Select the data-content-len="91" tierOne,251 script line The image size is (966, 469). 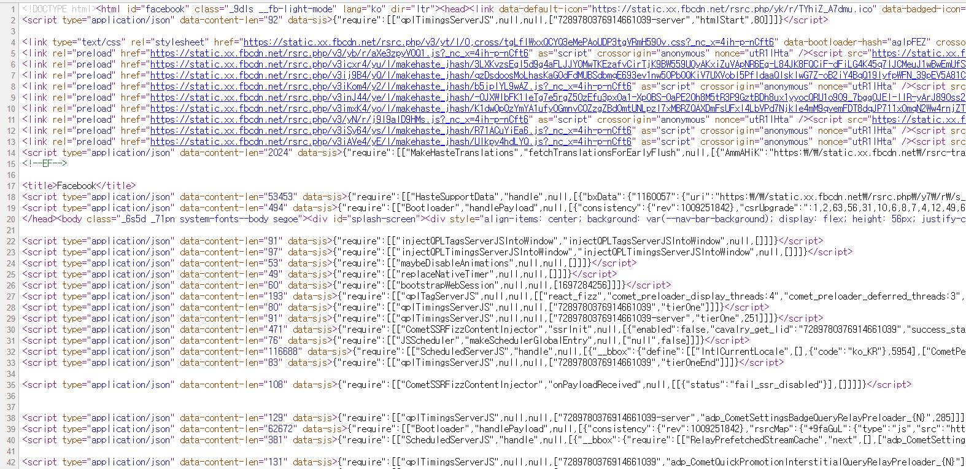pos(423,318)
